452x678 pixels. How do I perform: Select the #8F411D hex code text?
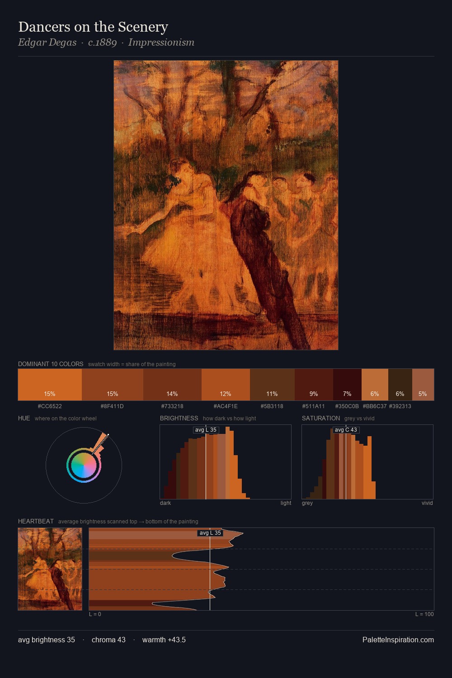112,406
